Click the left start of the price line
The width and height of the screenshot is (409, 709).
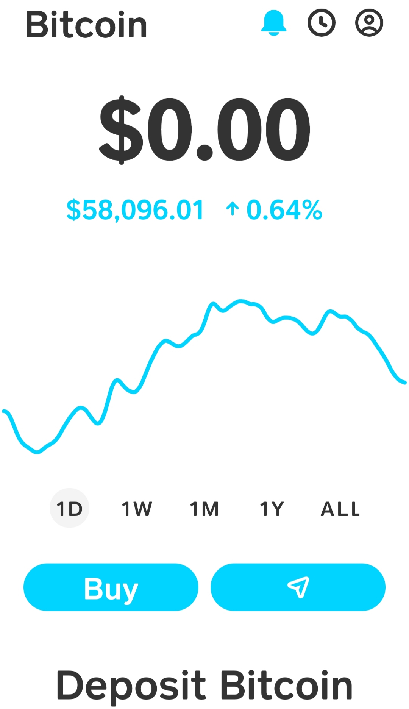tap(4, 411)
